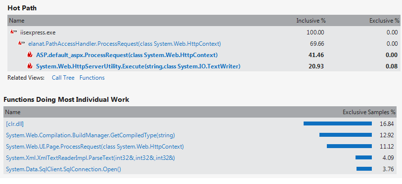Open the Functions related view
The height and width of the screenshot is (184, 402).
[92, 78]
